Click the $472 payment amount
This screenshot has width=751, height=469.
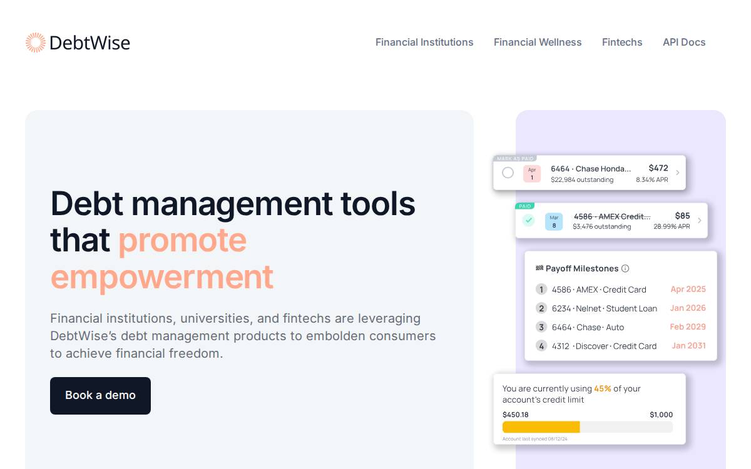tap(658, 168)
